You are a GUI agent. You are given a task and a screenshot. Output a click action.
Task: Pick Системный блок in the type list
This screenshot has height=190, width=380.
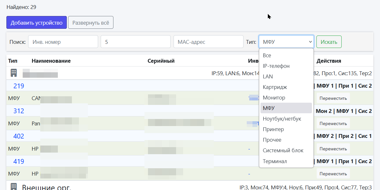(286, 150)
